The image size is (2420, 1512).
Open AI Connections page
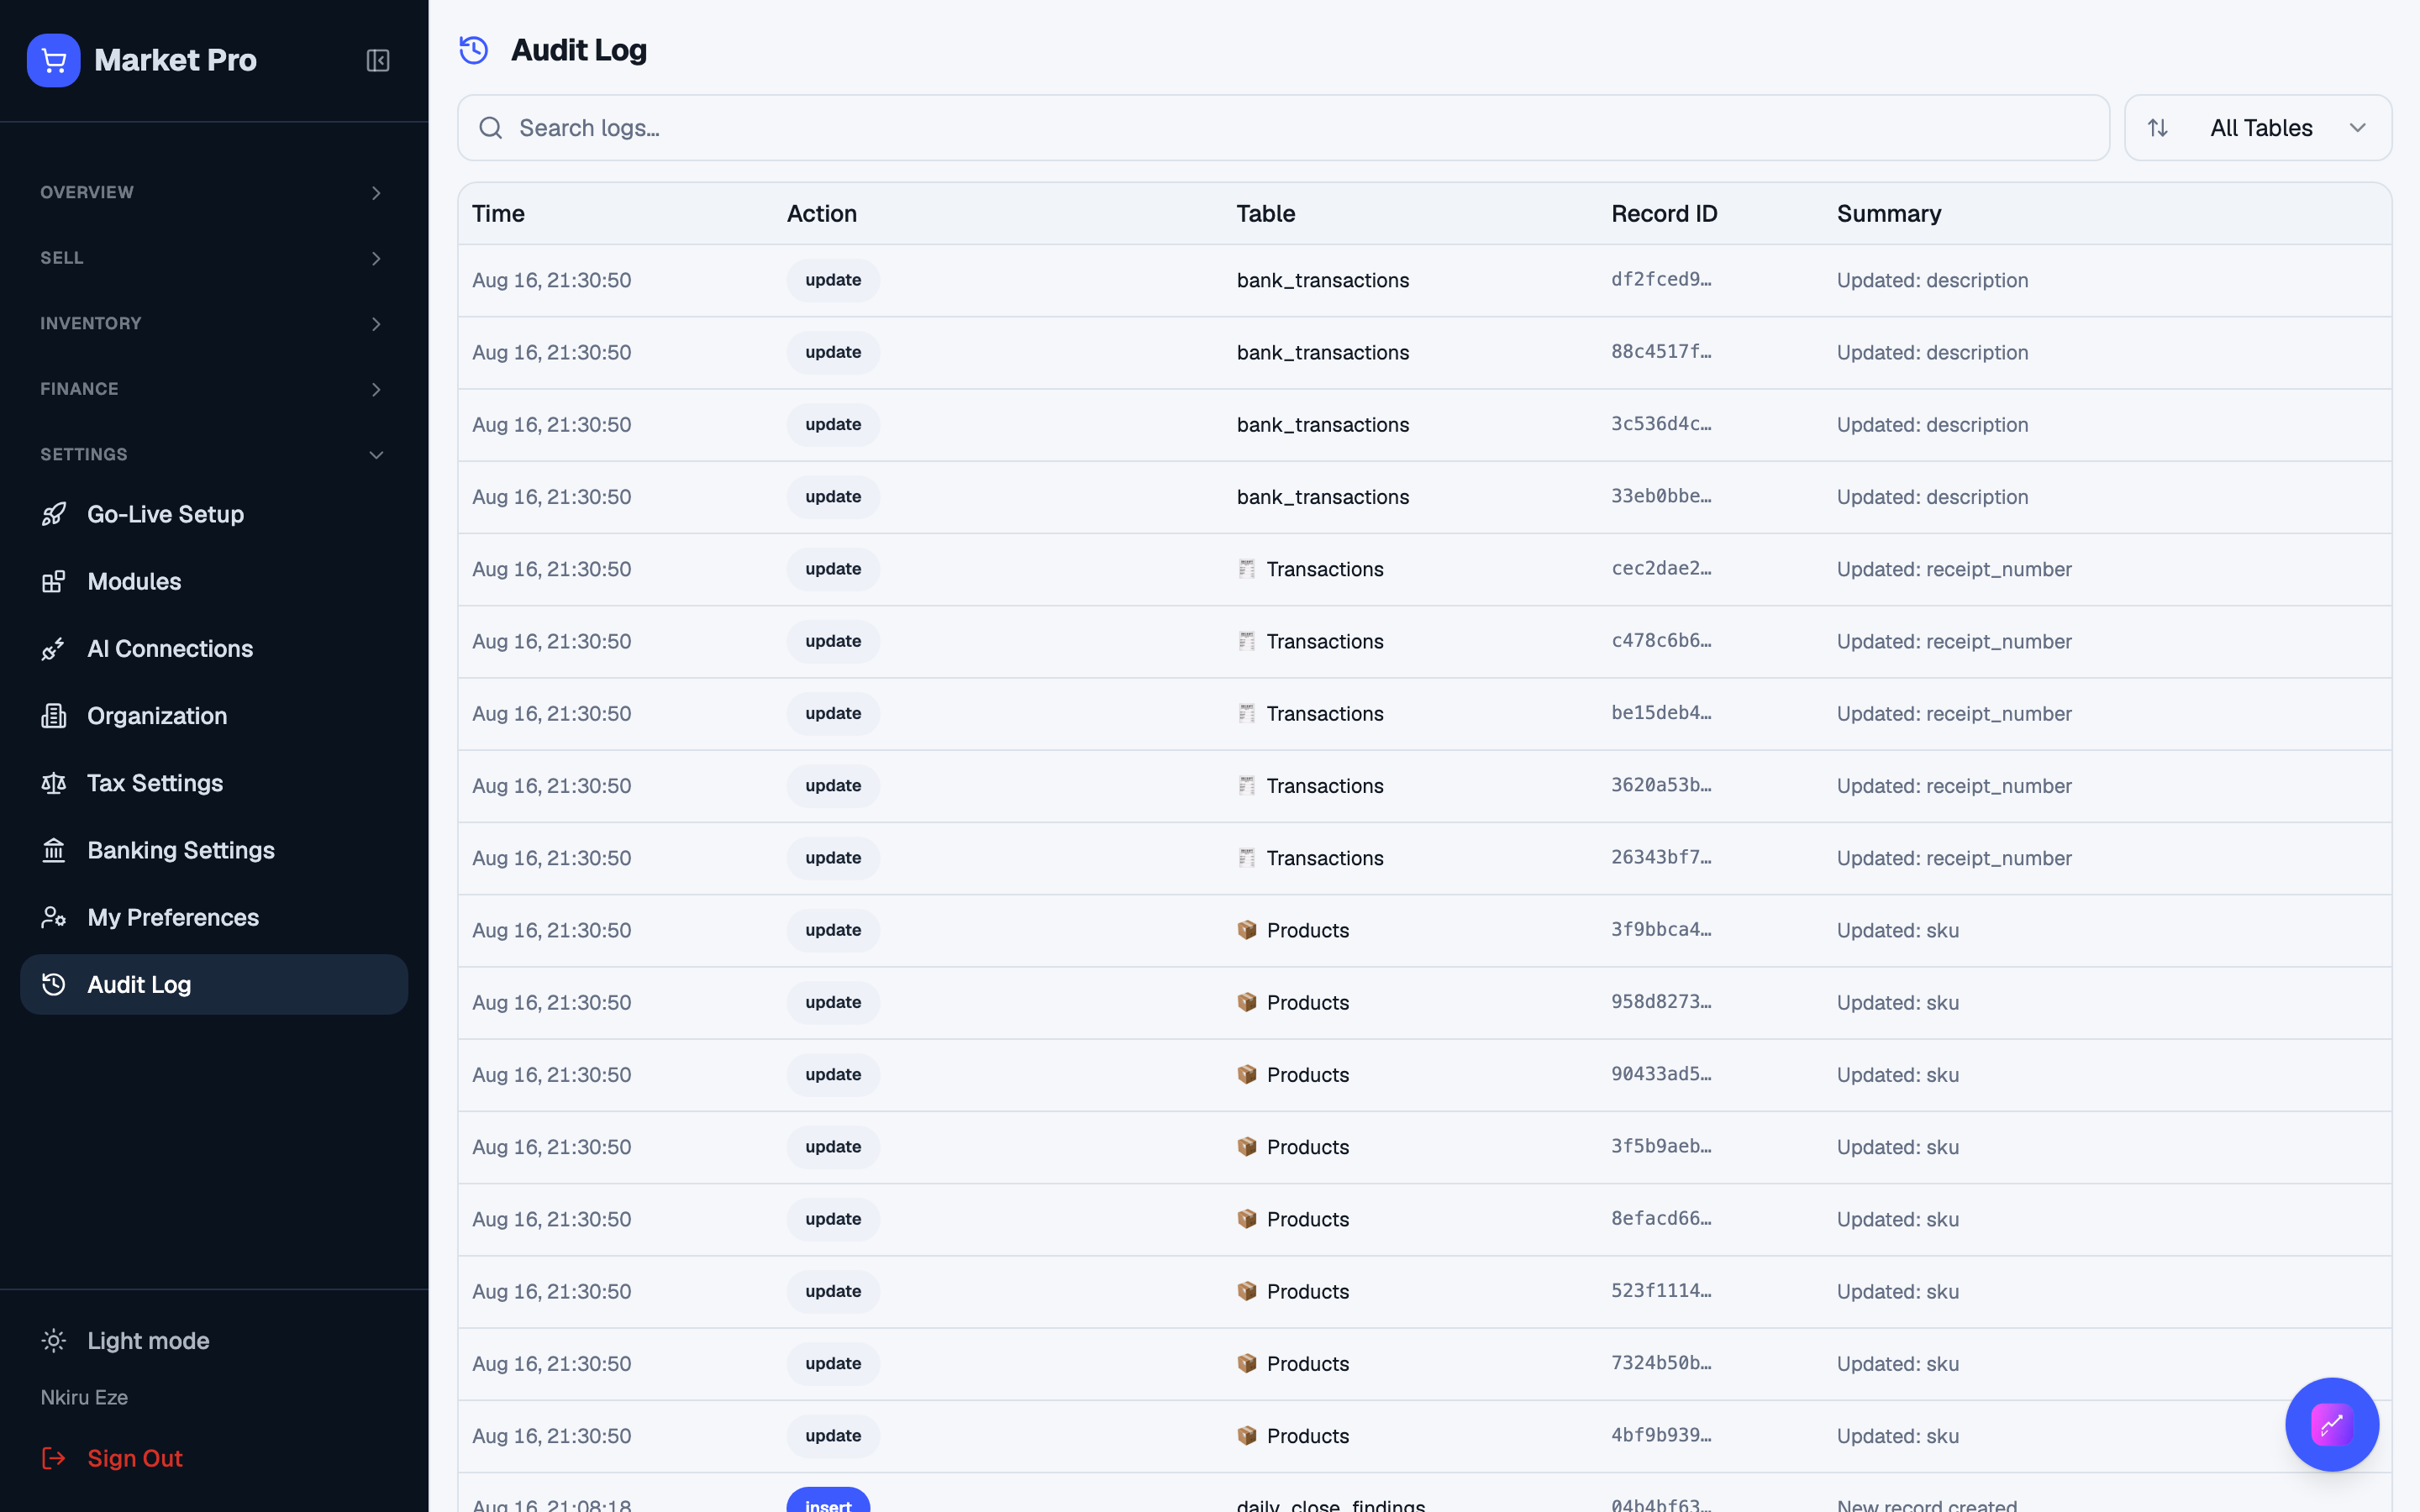213,648
